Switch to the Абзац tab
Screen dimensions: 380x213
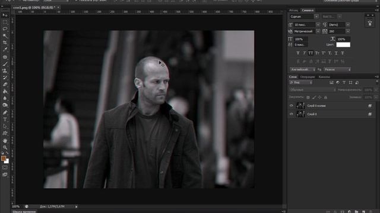pyautogui.click(x=293, y=11)
